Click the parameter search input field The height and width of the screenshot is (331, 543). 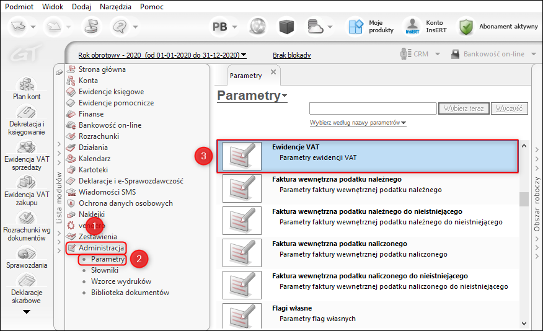tap(373, 108)
